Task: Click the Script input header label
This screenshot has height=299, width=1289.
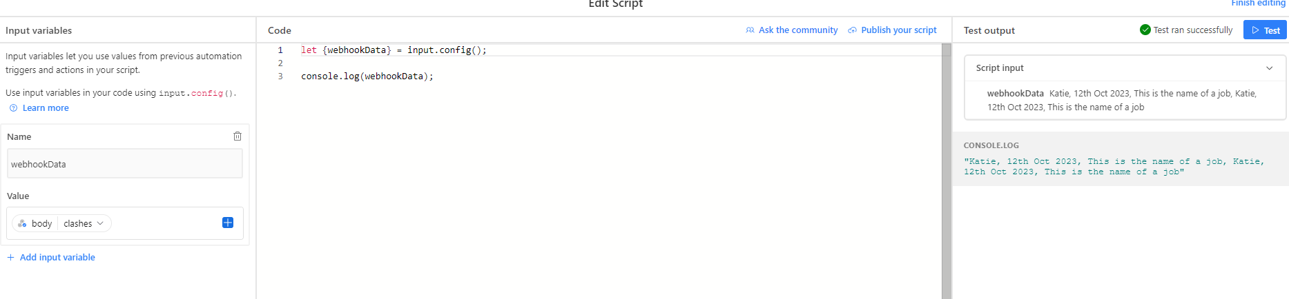Action: click(1000, 68)
